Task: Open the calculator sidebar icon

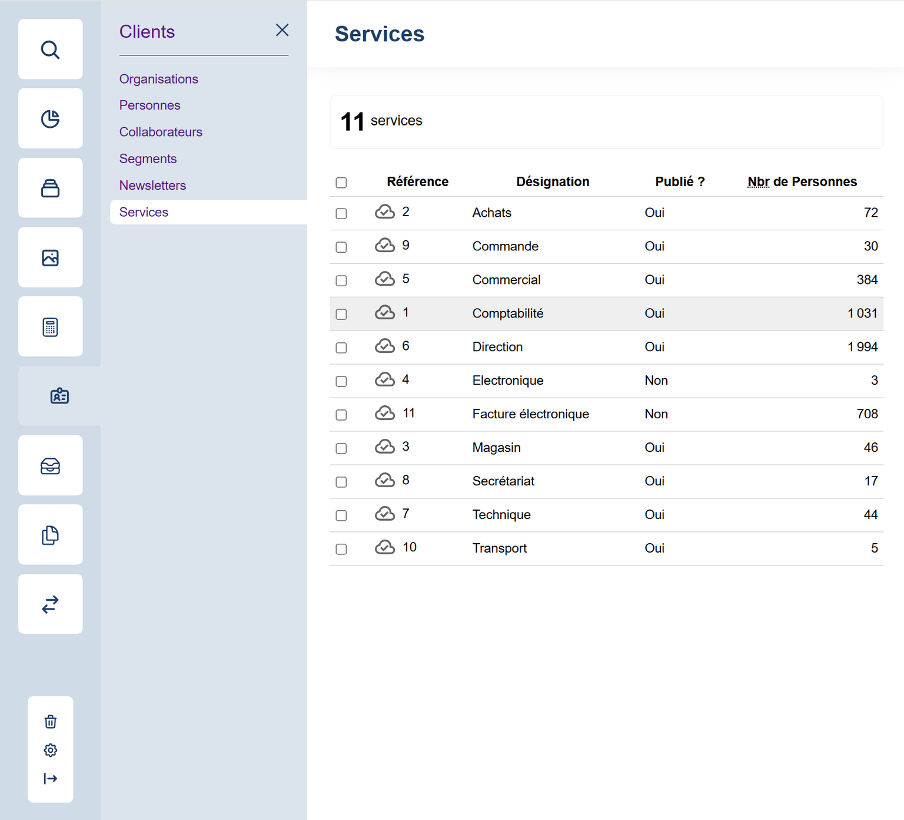Action: (51, 327)
